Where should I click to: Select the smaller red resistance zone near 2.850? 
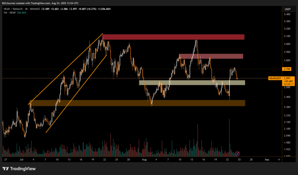tap(211, 56)
